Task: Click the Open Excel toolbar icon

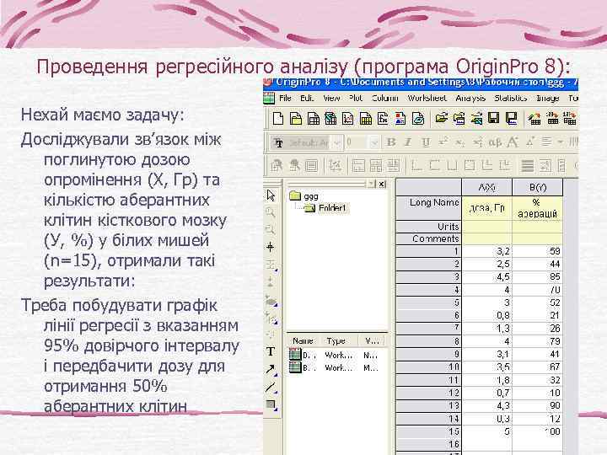Action: [476, 119]
